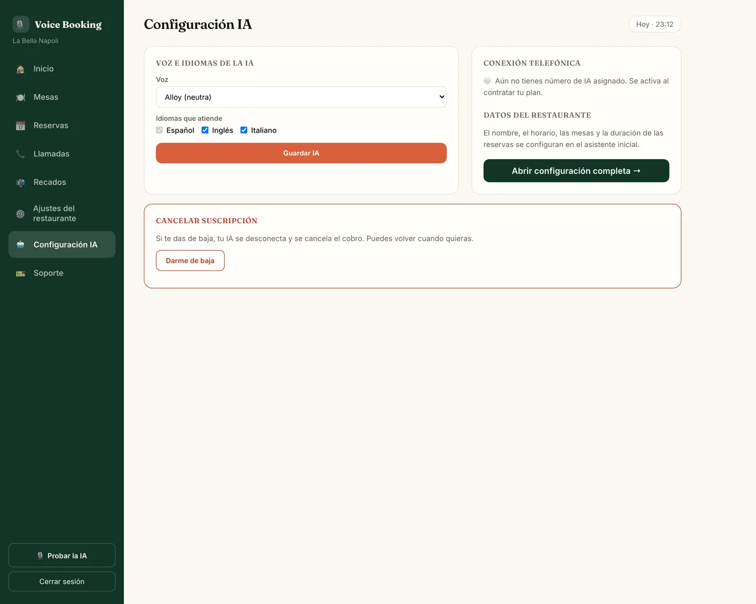Click the grey status dot under Conexión Telefónica
The height and width of the screenshot is (604, 756).
487,81
